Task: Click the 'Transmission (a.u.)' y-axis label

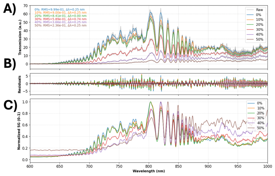Action: 20,37
